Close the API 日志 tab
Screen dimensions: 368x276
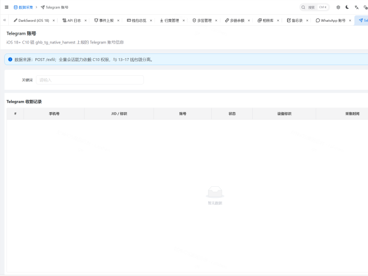click(86, 21)
